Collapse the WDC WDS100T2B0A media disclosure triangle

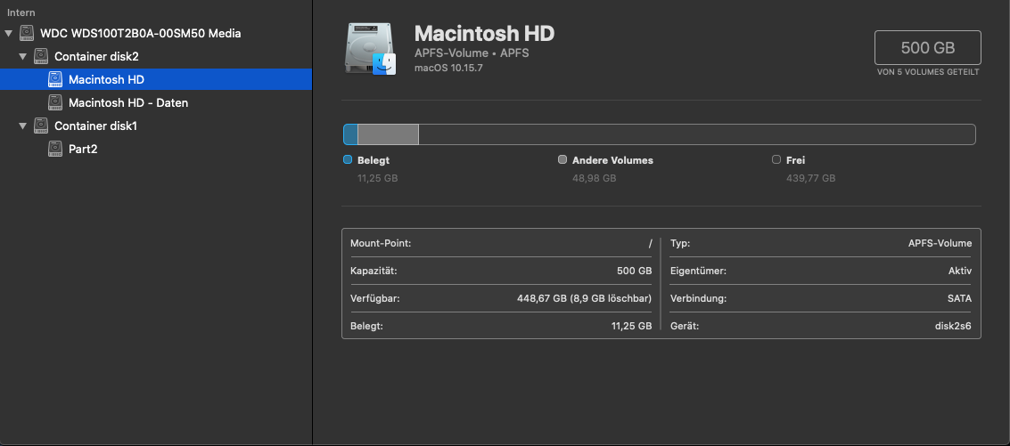click(9, 34)
